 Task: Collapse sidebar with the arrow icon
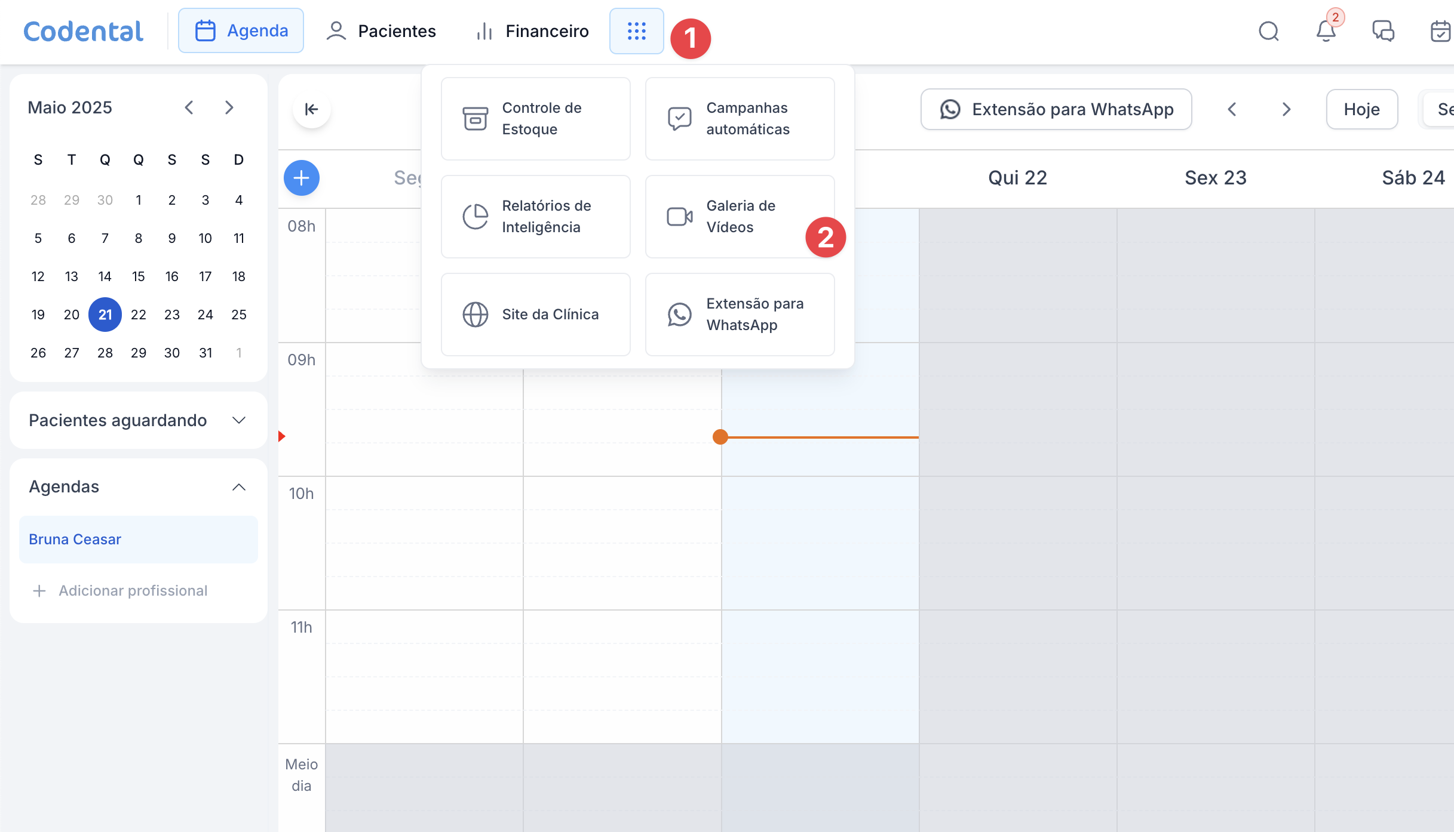point(311,109)
